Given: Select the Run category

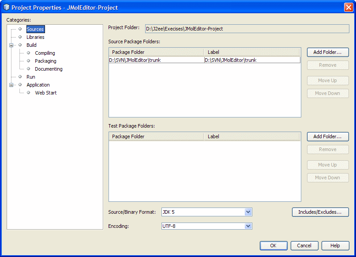Looking at the screenshot, I should tap(30, 77).
